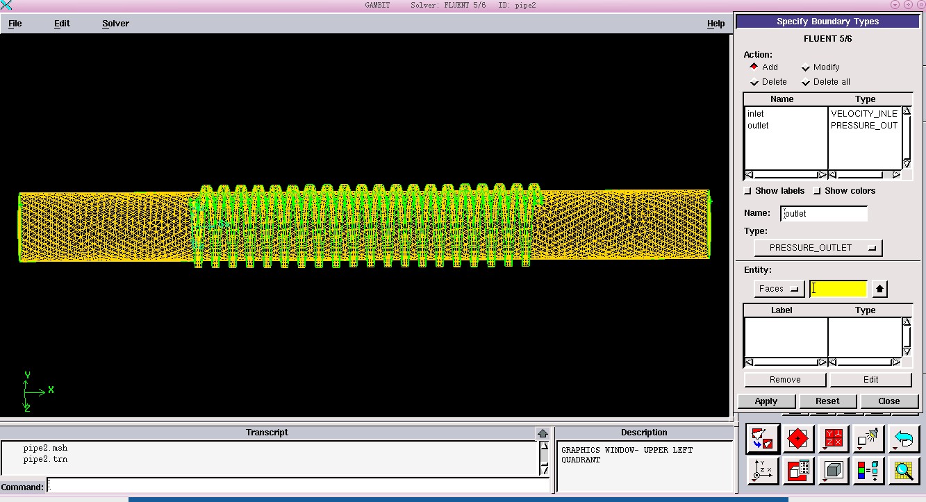Click the Select Pivot icon
The width and height of the screenshot is (926, 502).
click(x=798, y=438)
